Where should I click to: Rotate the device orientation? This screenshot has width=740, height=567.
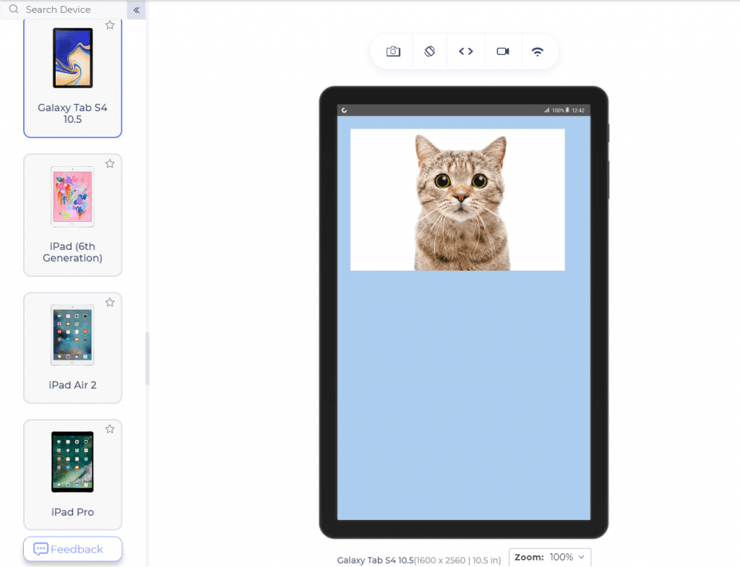click(429, 51)
